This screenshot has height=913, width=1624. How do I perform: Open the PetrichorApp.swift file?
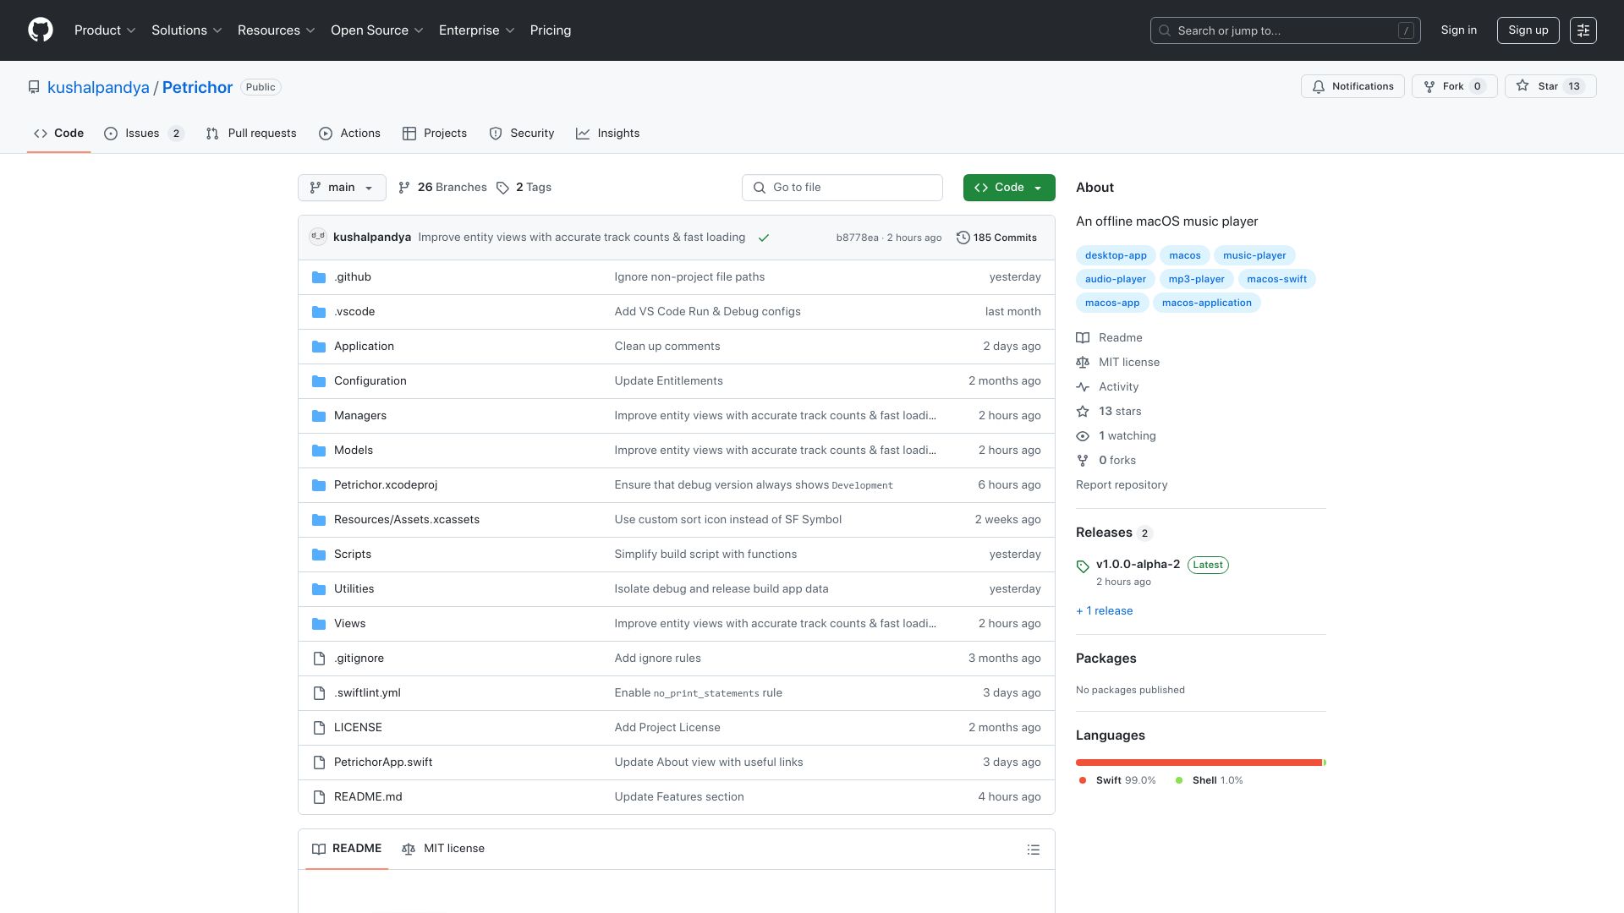click(383, 763)
